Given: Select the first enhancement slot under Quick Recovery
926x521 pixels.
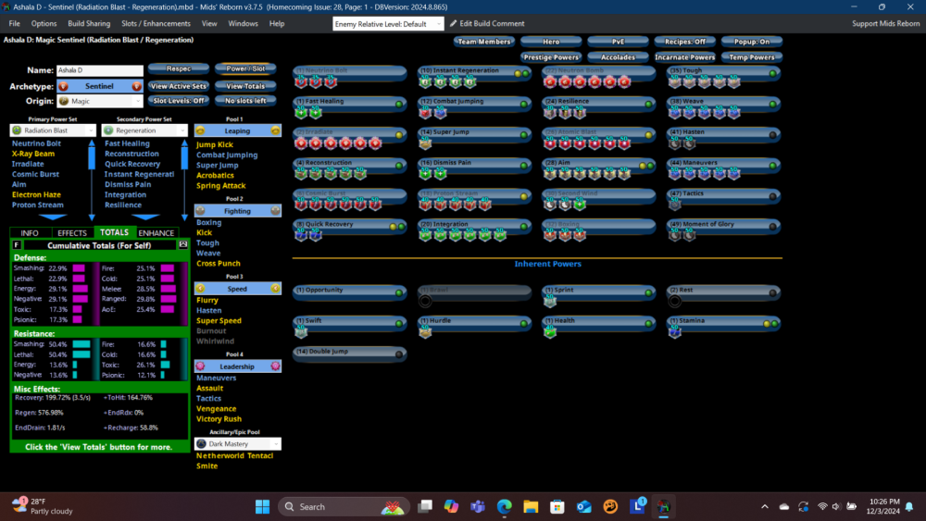Looking at the screenshot, I should point(301,235).
